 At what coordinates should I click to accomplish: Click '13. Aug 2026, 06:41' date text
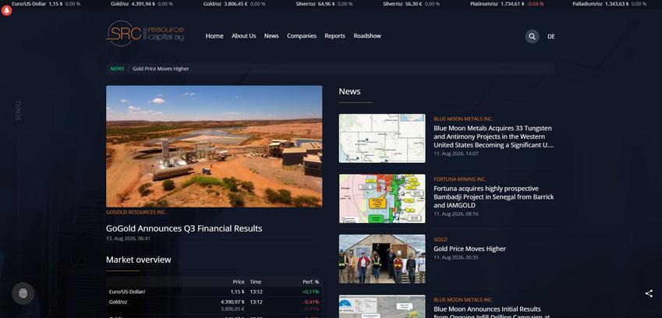(128, 238)
